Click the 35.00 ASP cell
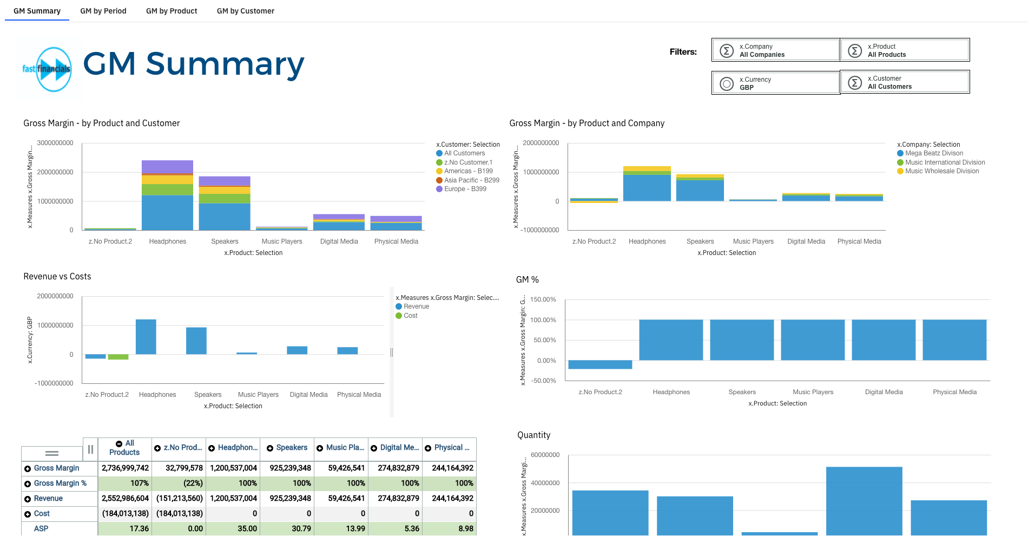 (x=233, y=528)
